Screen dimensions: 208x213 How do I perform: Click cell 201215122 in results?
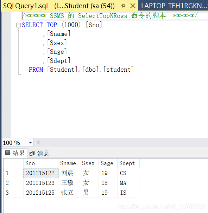pyautogui.click(x=41, y=173)
